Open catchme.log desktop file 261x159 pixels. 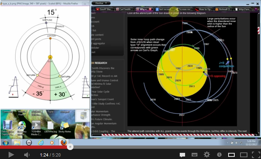click(50, 127)
